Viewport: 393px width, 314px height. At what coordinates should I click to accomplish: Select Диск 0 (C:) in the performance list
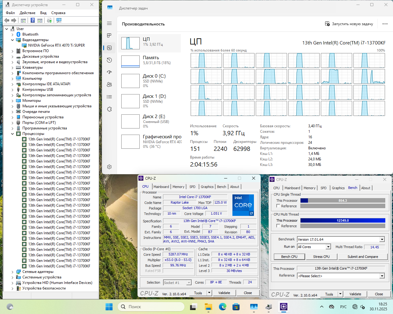click(x=150, y=81)
